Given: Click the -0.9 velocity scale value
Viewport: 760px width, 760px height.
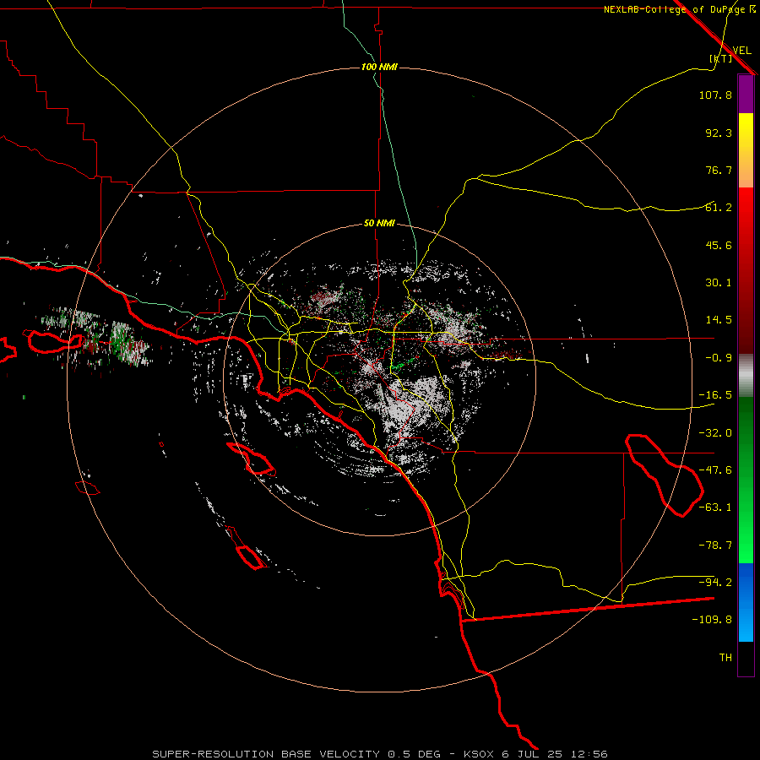Looking at the screenshot, I should (719, 358).
